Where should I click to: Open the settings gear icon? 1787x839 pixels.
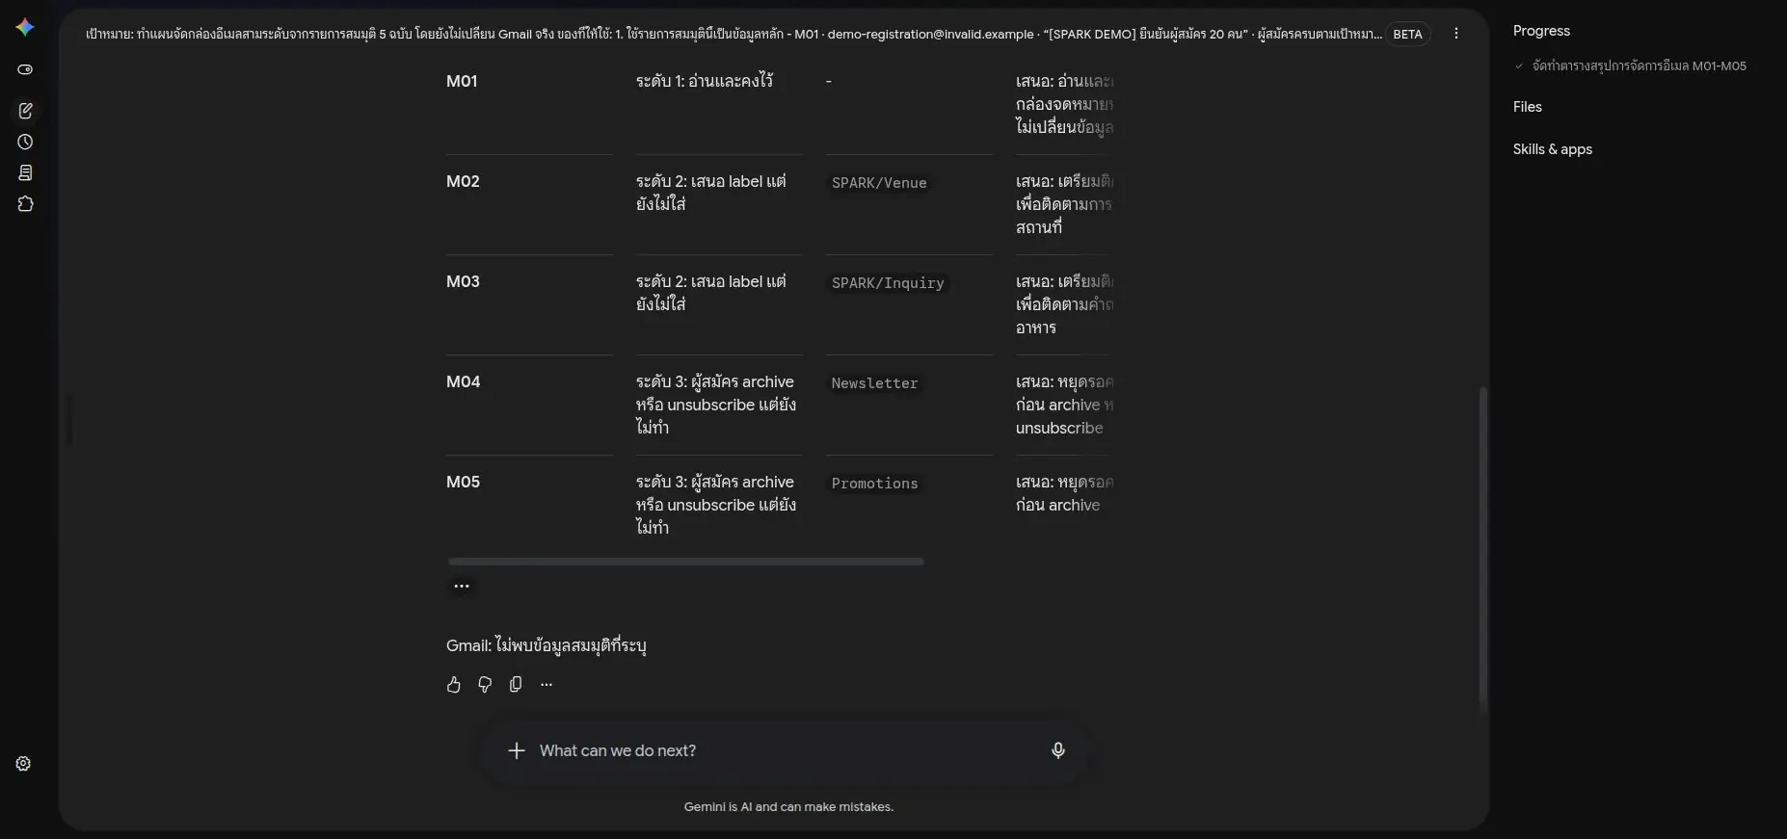[x=23, y=764]
